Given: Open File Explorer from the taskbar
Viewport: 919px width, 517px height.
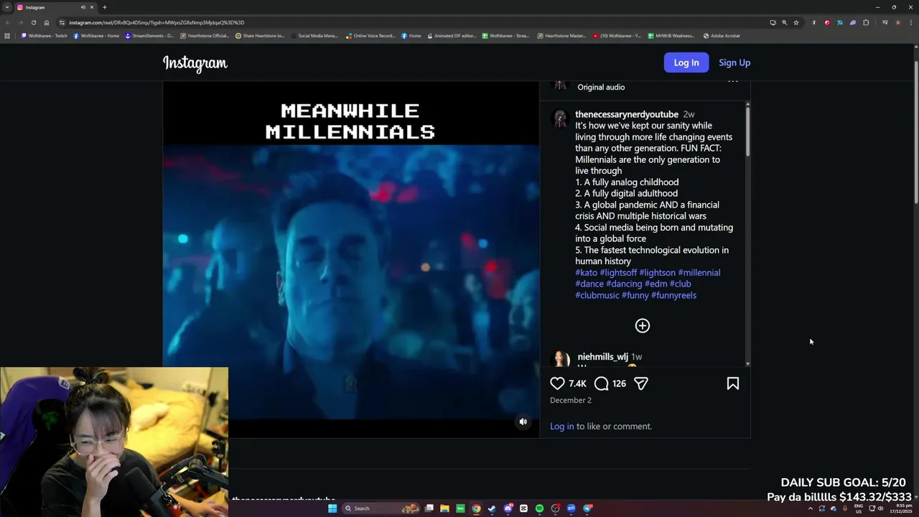Looking at the screenshot, I should pyautogui.click(x=444, y=508).
